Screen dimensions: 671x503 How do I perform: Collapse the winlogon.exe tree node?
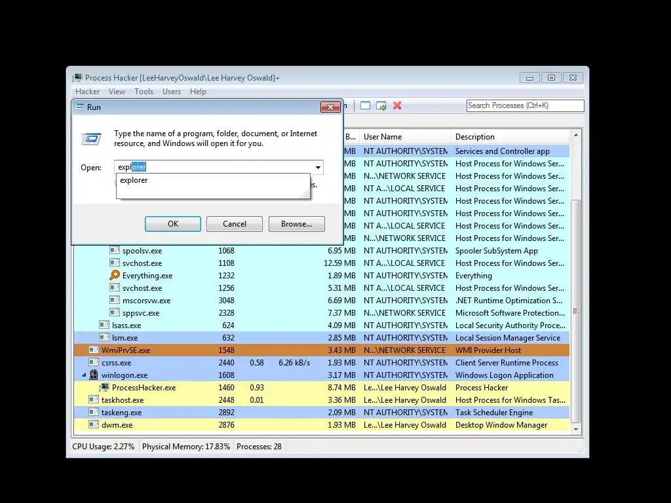pos(84,375)
